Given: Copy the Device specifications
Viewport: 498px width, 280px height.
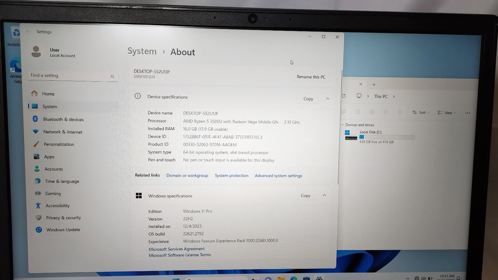Looking at the screenshot, I should tap(308, 99).
